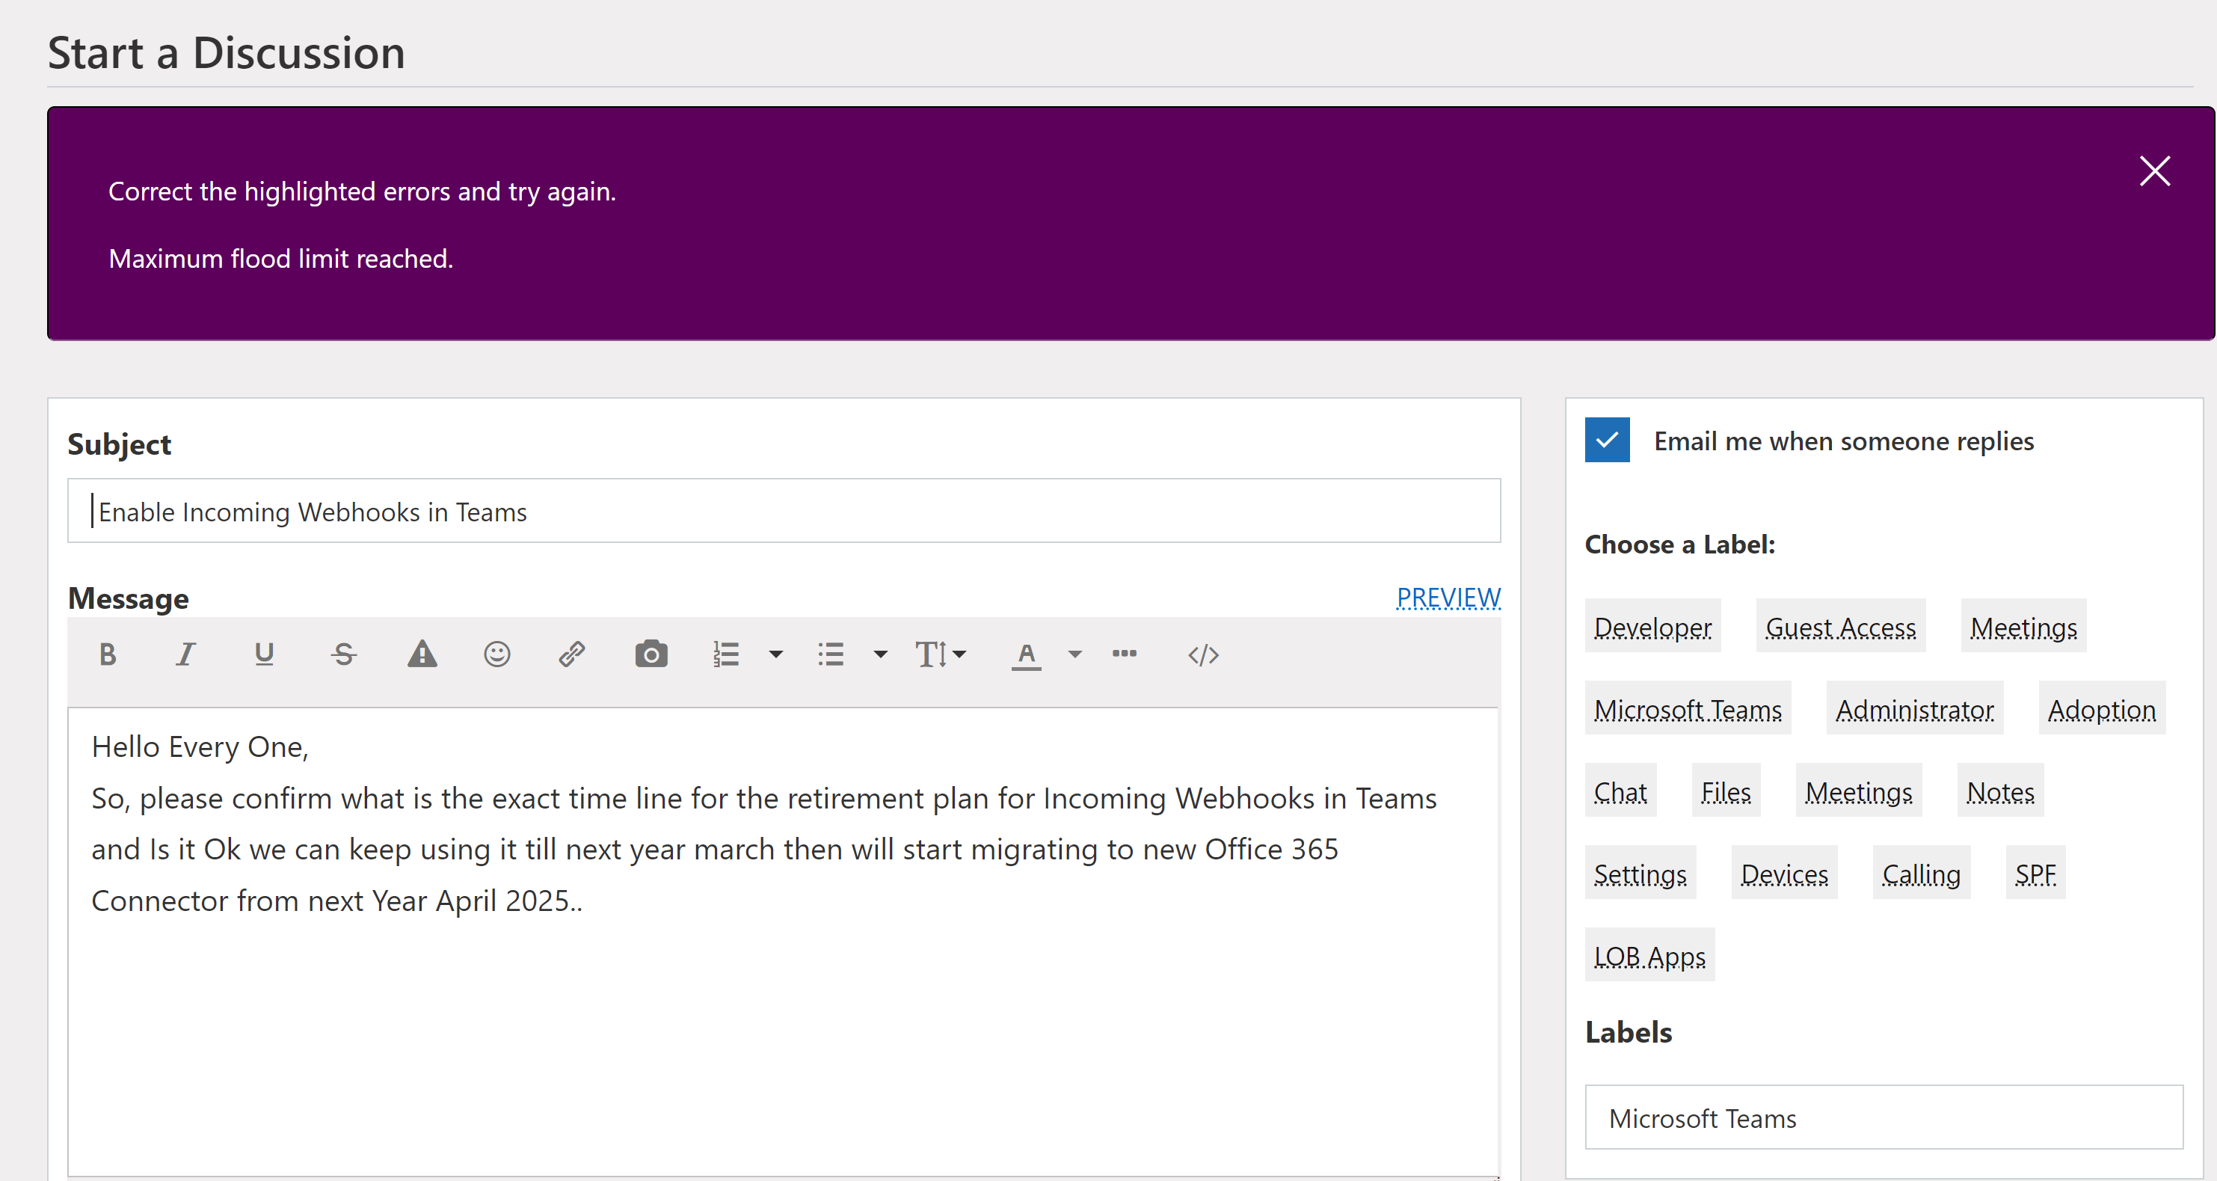Click into the Subject input field
Image resolution: width=2217 pixels, height=1181 pixels.
[784, 512]
